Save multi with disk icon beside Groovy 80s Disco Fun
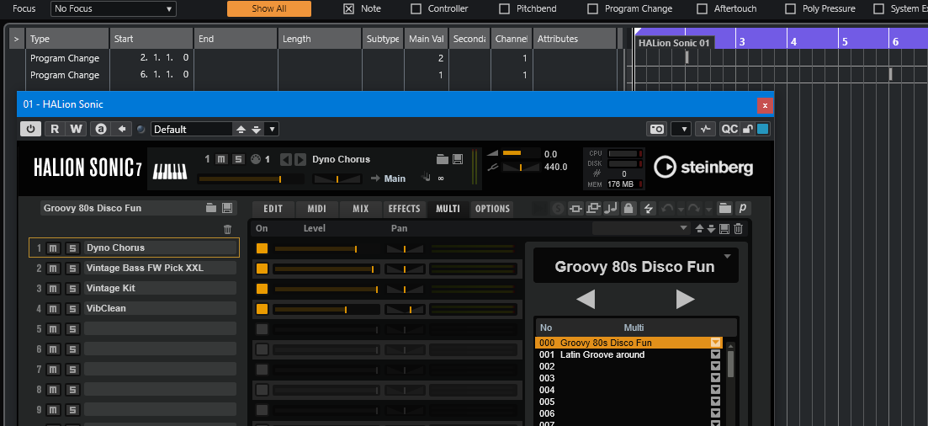The image size is (928, 426). point(226,208)
